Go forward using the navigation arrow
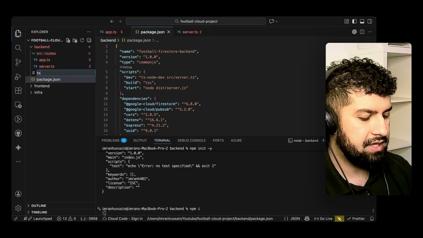Image resolution: width=423 pixels, height=238 pixels. click(120, 21)
